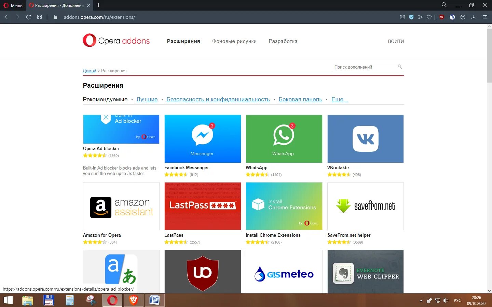
Task: Click the VKontakte title text
Action: pos(338,167)
